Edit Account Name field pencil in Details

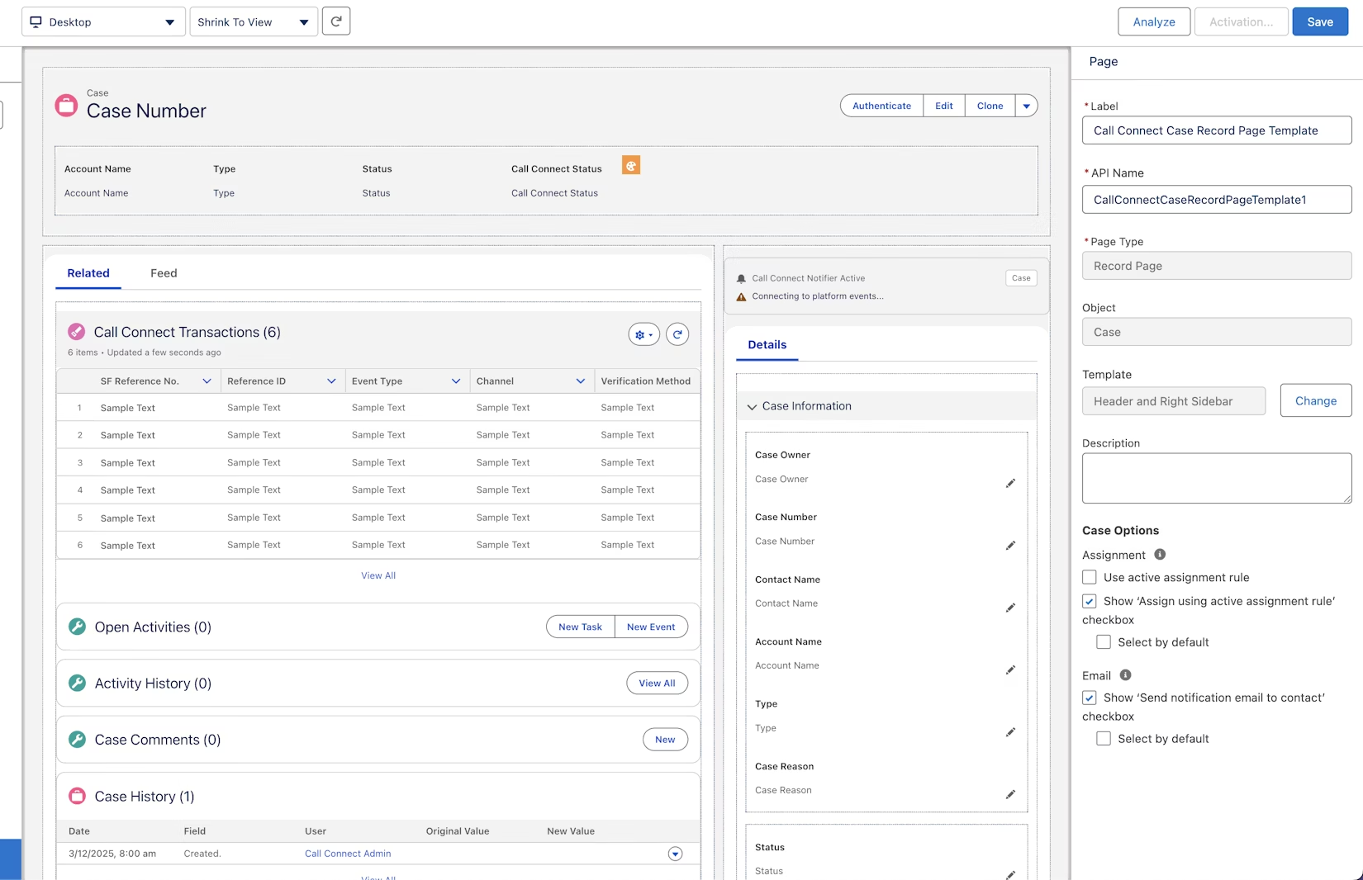tap(1010, 670)
